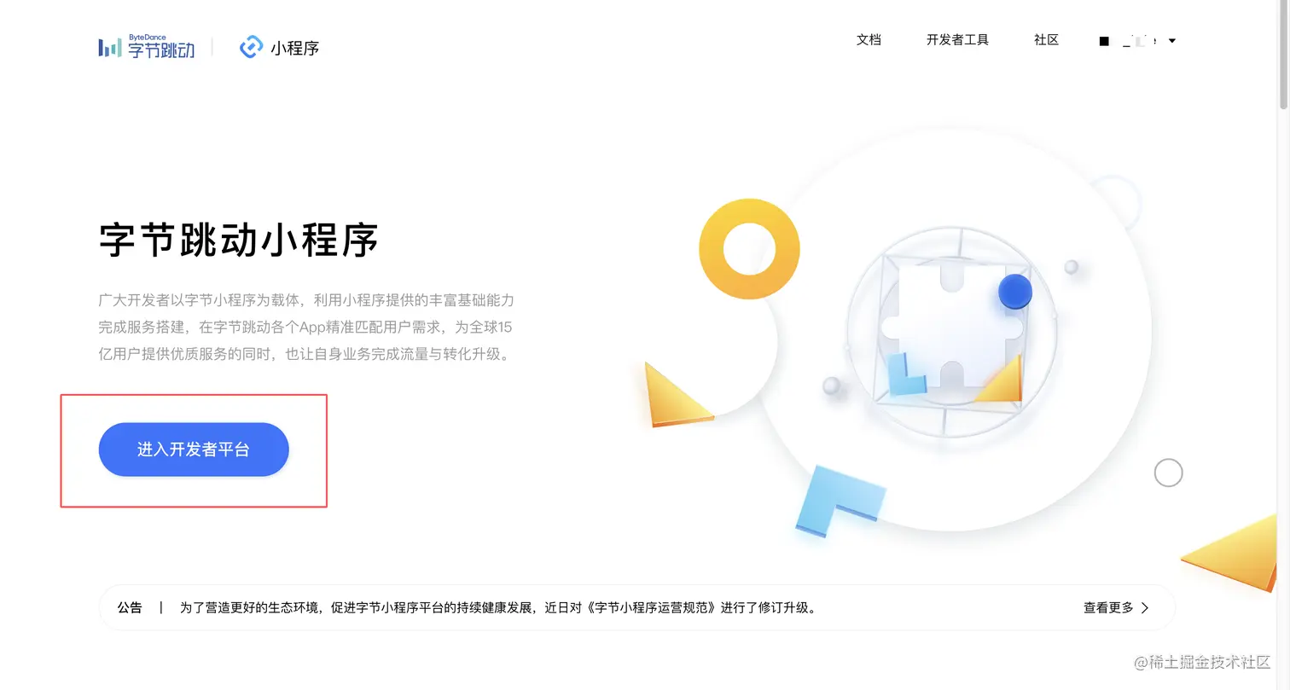Expand the user account dropdown arrow
Viewport: 1290px width, 690px height.
(1172, 41)
